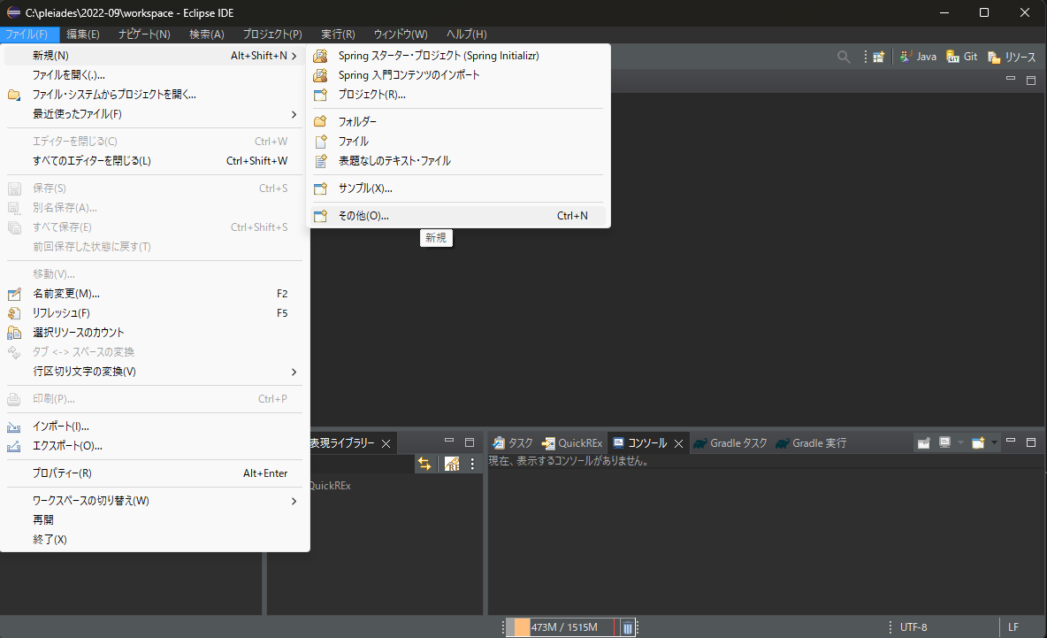
Task: Click 再開 to restart Eclipse
Action: point(155,519)
